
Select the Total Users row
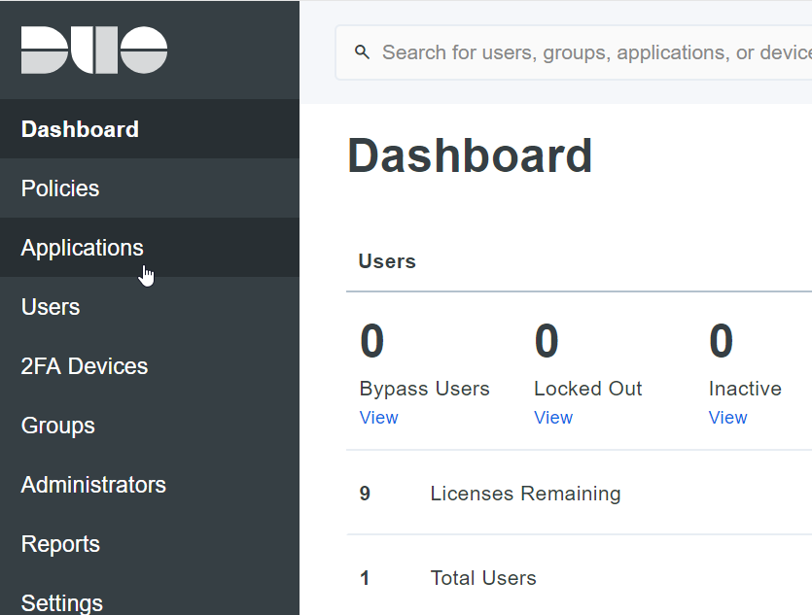pyautogui.click(x=483, y=578)
